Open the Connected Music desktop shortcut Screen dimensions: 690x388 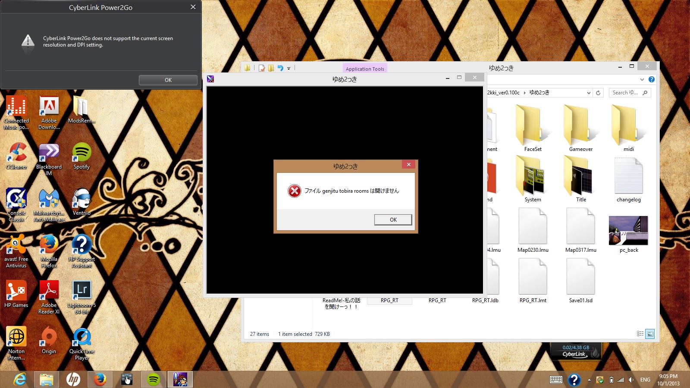[x=16, y=112]
